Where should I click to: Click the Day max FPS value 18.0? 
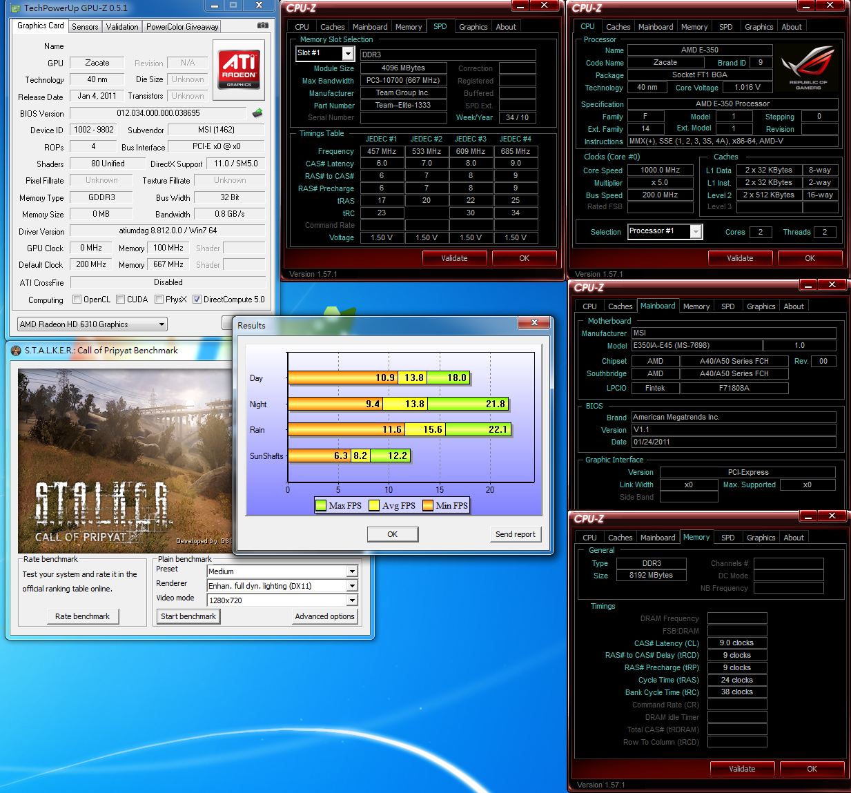[x=457, y=378]
